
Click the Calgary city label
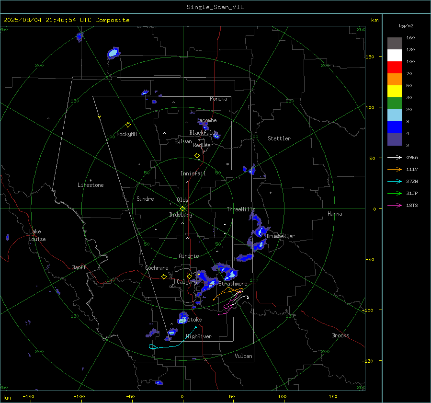click(x=187, y=282)
